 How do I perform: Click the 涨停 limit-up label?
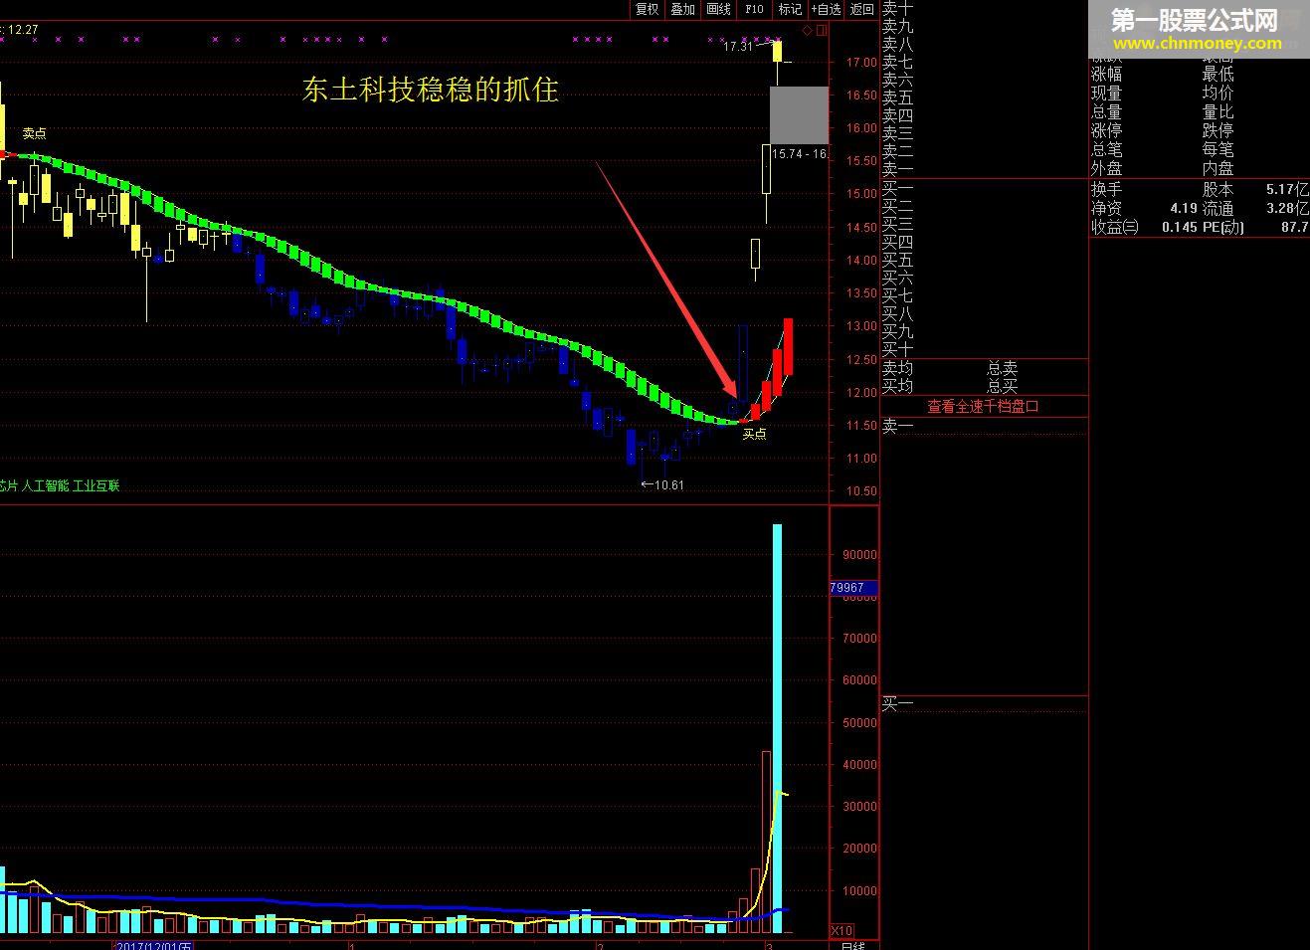(1106, 131)
